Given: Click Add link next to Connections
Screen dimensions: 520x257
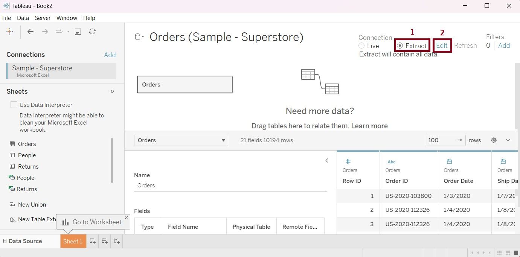Looking at the screenshot, I should coord(110,55).
